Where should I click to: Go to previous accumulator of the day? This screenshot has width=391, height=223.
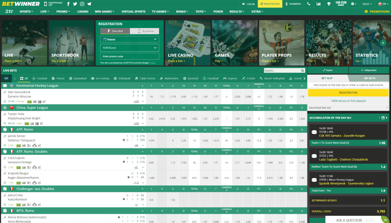[380, 118]
